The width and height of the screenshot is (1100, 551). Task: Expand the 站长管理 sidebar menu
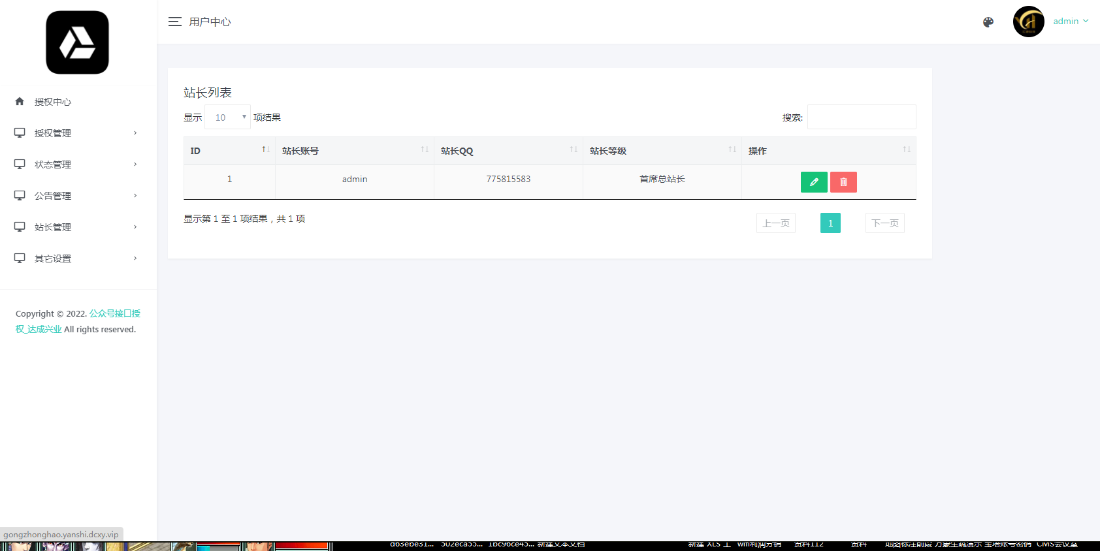tap(76, 227)
